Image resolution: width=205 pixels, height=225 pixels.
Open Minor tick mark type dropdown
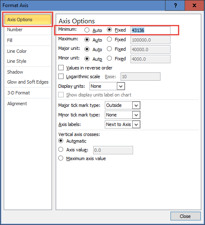[x=136, y=115]
